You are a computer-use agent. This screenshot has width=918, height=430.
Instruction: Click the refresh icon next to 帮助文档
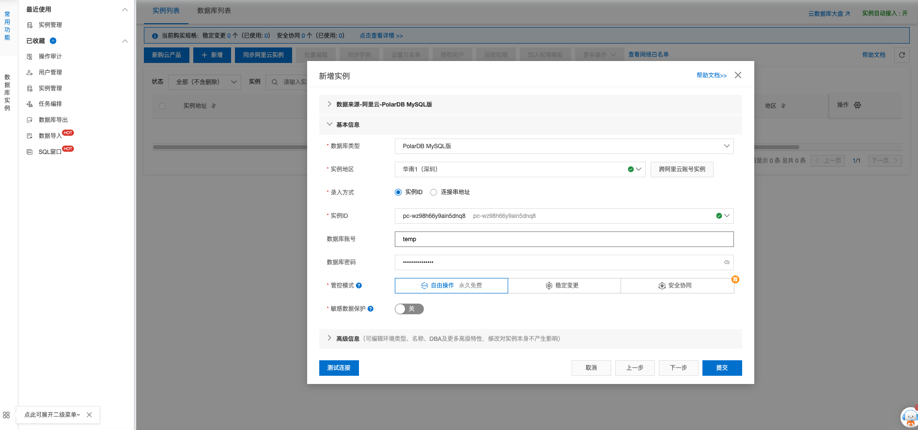(x=902, y=55)
